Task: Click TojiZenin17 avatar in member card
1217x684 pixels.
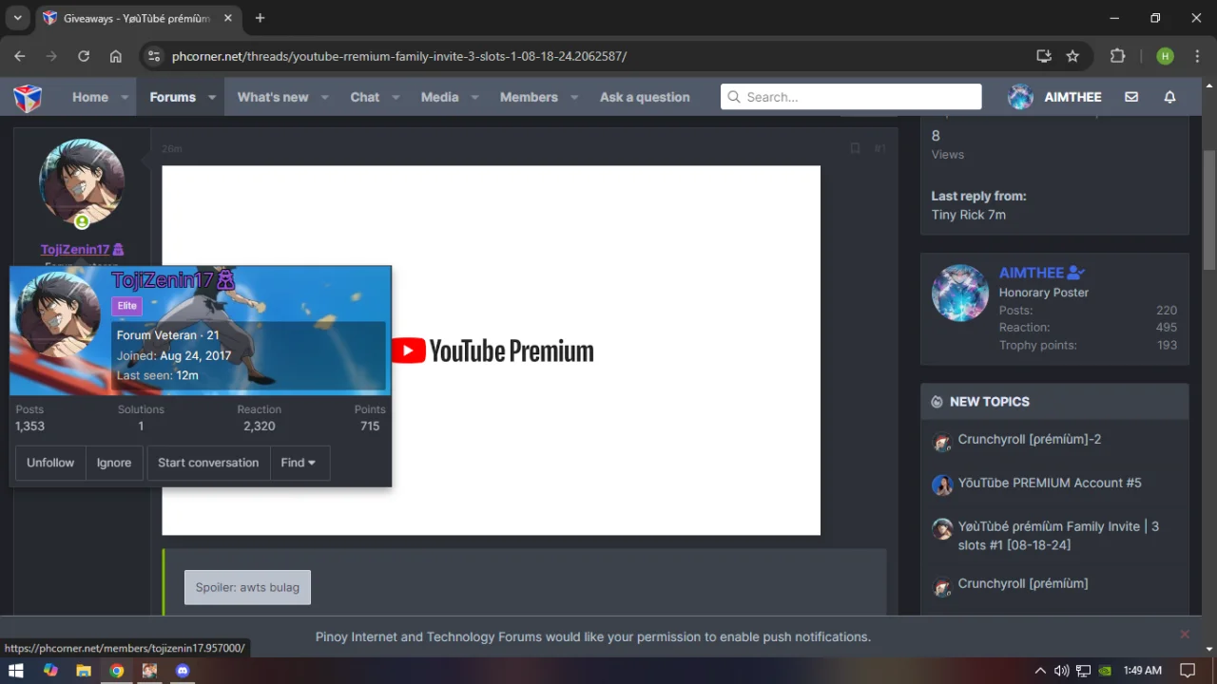Action: pos(58,315)
